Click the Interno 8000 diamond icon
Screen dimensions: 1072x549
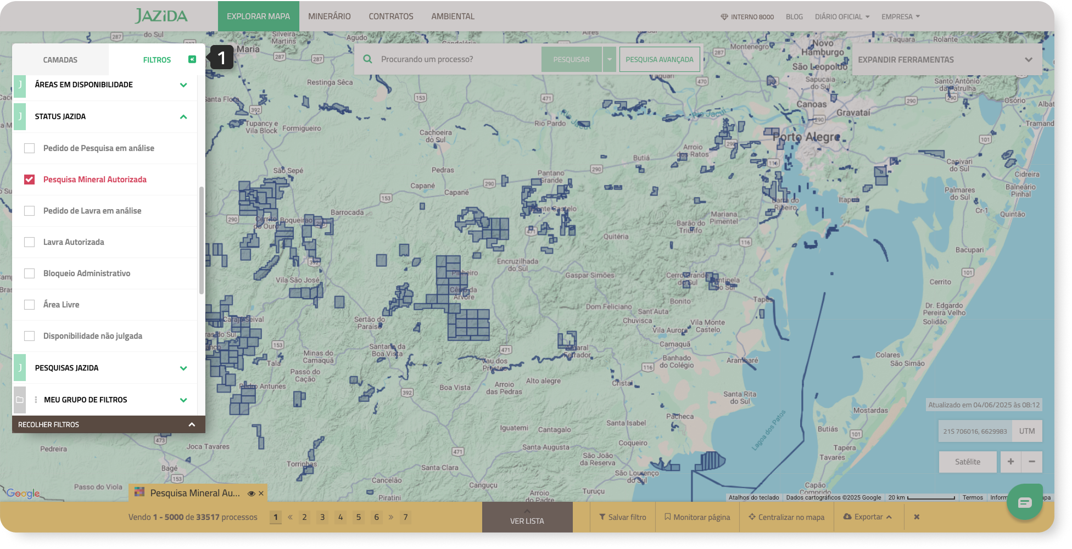(x=724, y=17)
